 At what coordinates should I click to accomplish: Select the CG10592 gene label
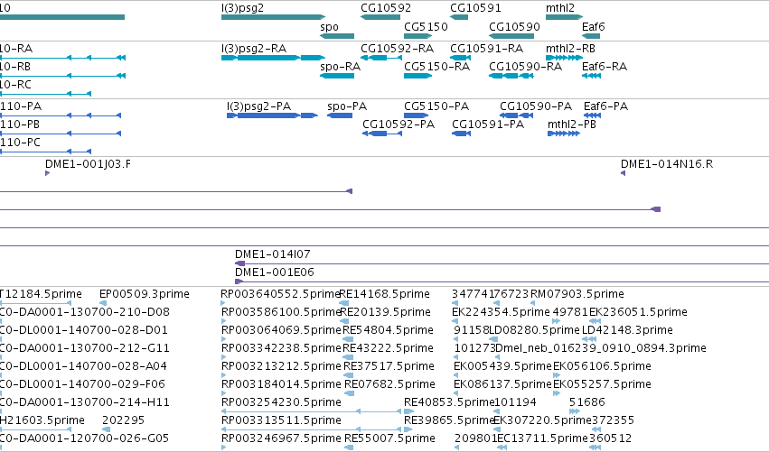pyautogui.click(x=386, y=8)
